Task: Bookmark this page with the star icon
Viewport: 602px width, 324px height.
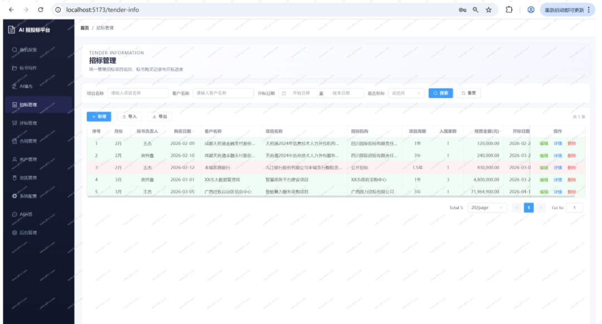Action: (488, 10)
